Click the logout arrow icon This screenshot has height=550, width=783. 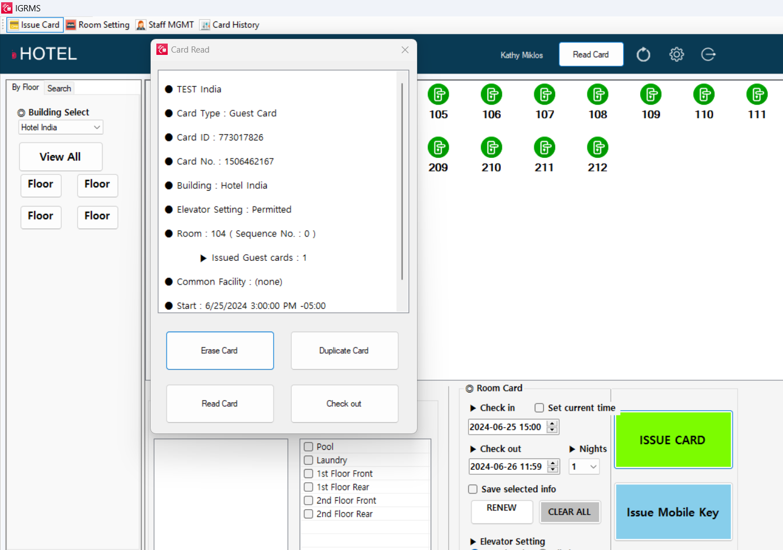[708, 54]
